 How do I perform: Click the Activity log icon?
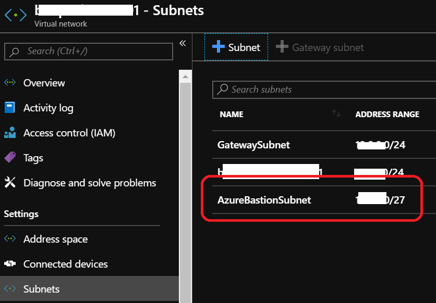click(10, 108)
